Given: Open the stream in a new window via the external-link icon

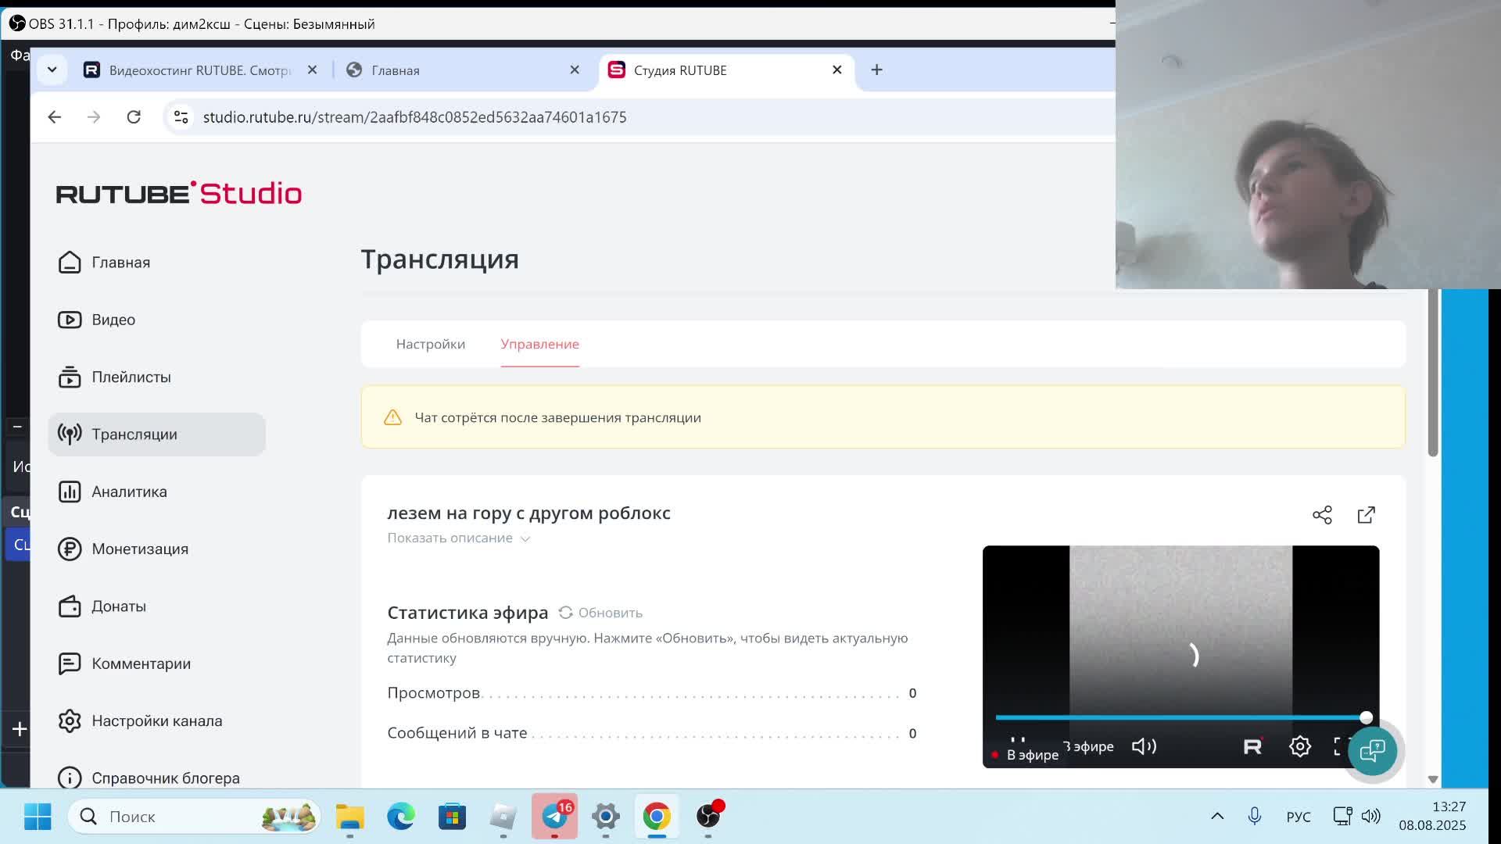Looking at the screenshot, I should tap(1366, 515).
